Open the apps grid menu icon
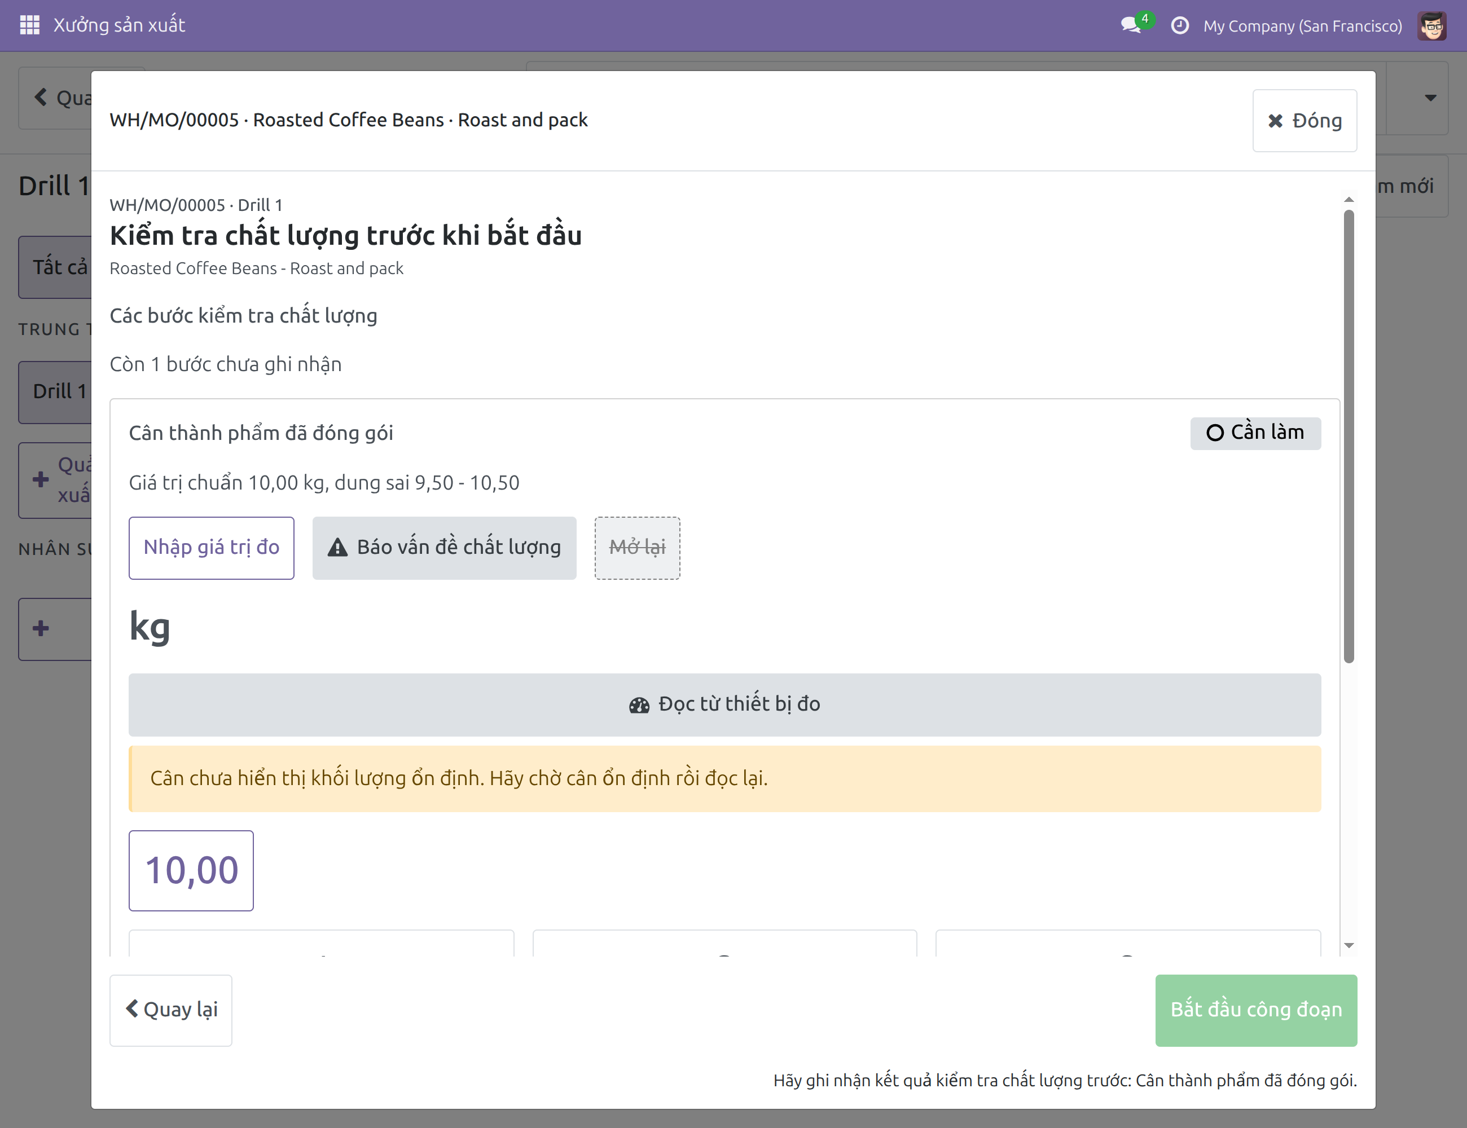This screenshot has width=1467, height=1128. [29, 25]
